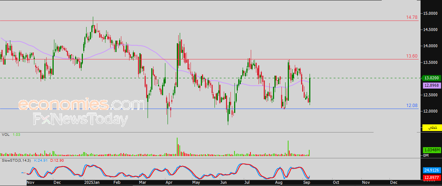The width and height of the screenshot is (442, 186).
Task: Click the Mar label on the time axis
Action: 142,182
